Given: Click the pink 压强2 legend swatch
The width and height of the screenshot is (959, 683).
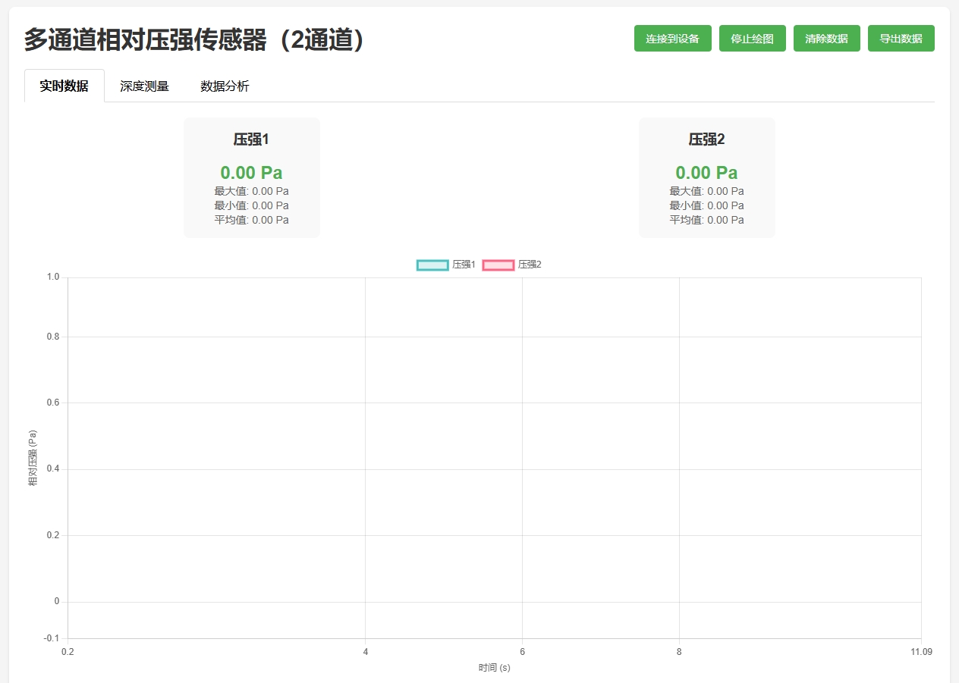Looking at the screenshot, I should (498, 265).
